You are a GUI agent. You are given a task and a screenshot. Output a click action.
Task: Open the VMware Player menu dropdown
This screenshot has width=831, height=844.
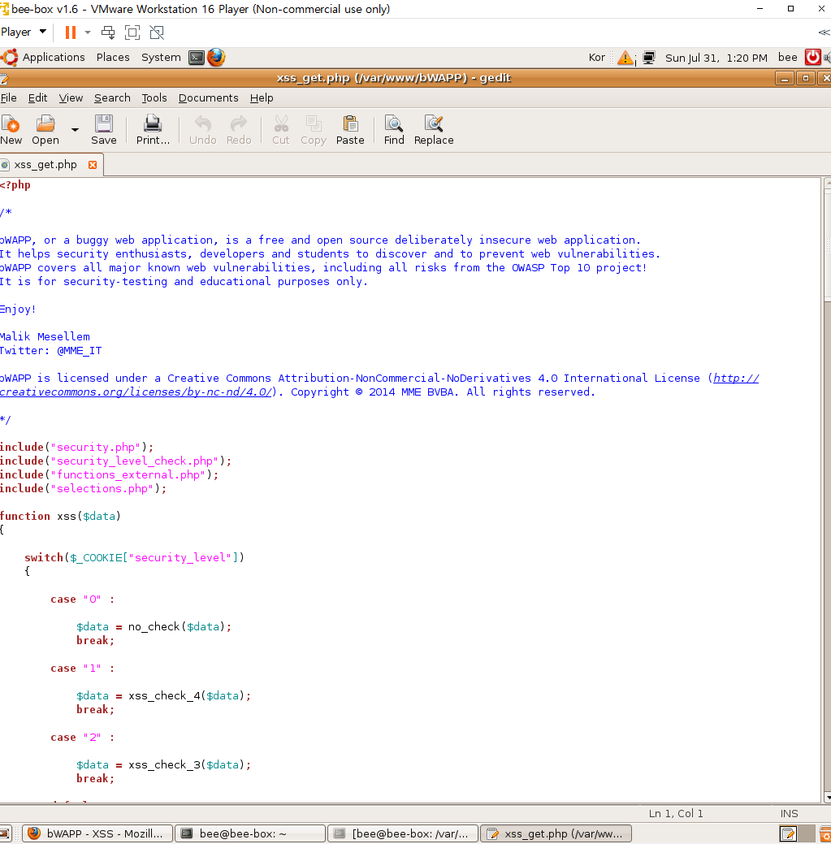(x=24, y=32)
